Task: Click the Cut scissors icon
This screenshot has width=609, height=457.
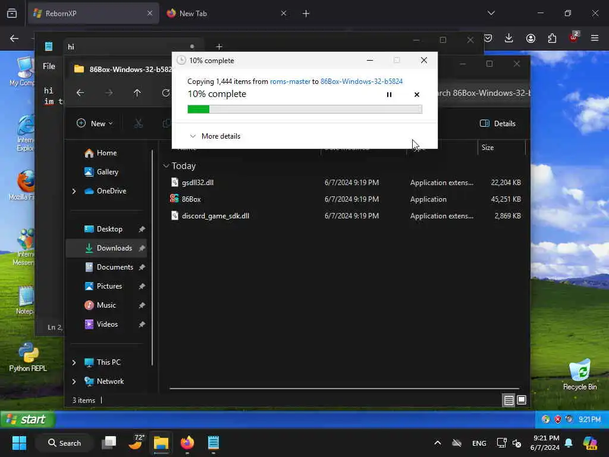Action: click(138, 123)
